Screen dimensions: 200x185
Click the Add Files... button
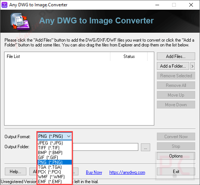(176, 56)
